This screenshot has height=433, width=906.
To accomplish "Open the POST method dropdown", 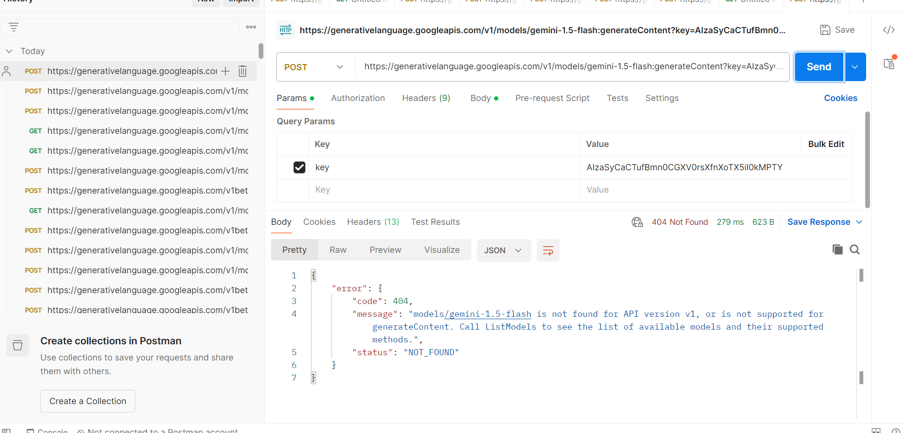I will pos(314,67).
